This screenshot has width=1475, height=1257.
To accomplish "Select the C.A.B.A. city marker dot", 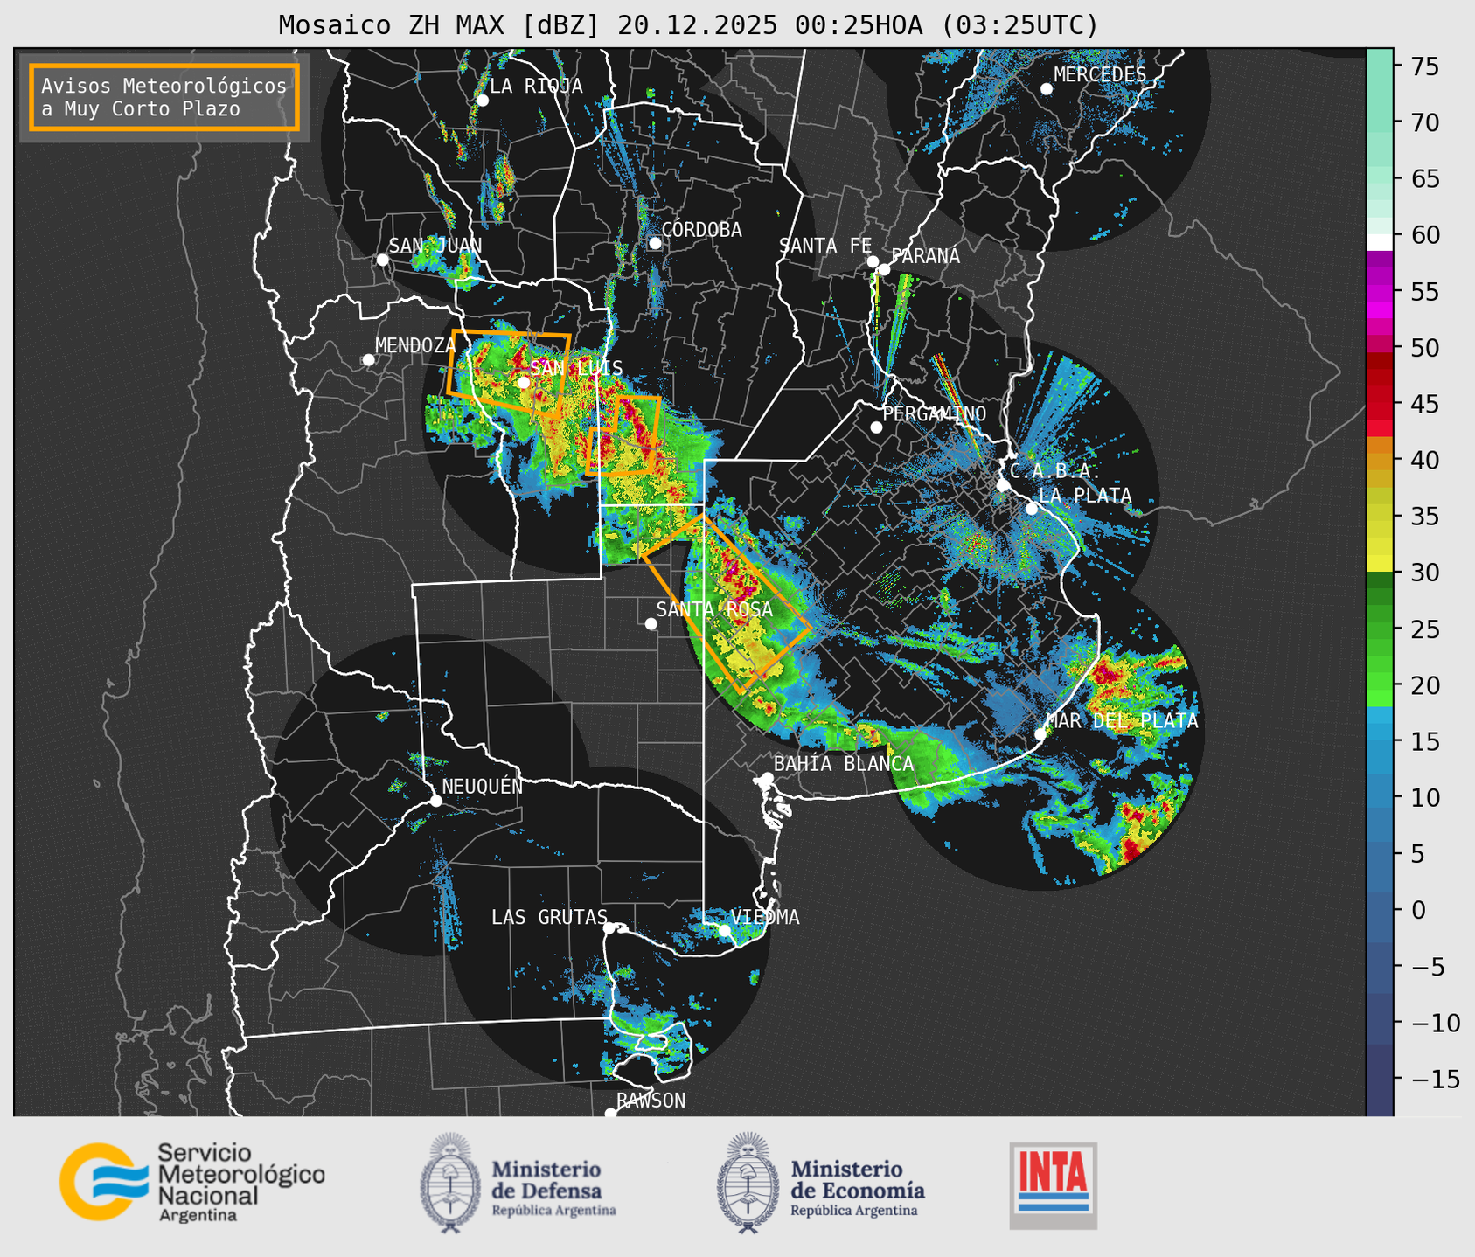I will [1003, 485].
